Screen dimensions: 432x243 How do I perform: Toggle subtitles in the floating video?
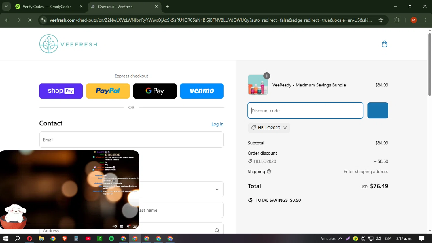(122, 226)
